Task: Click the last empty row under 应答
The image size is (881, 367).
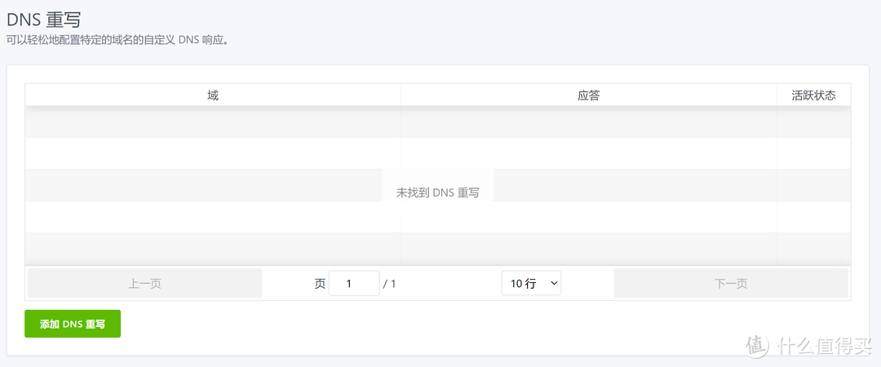Action: [588, 248]
